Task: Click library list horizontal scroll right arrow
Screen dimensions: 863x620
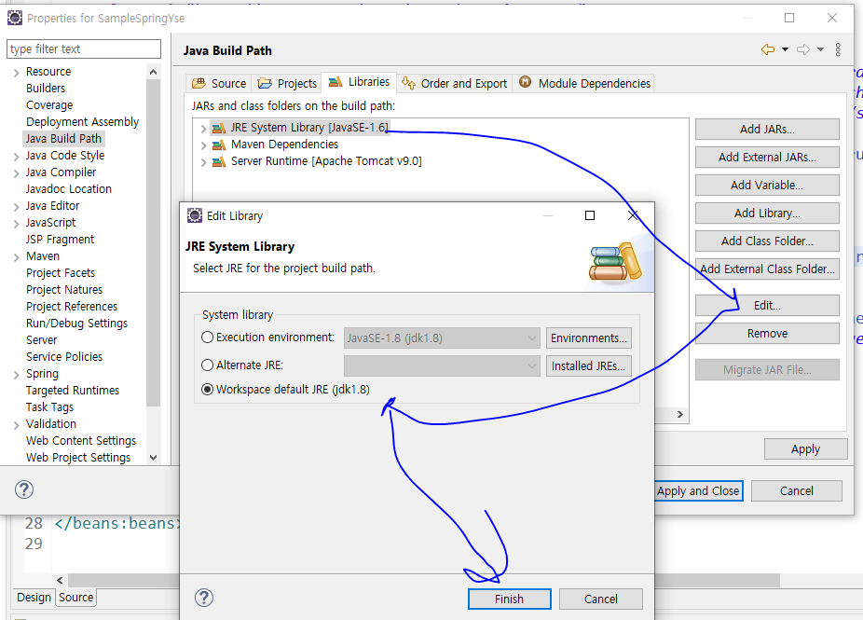Action: [680, 415]
